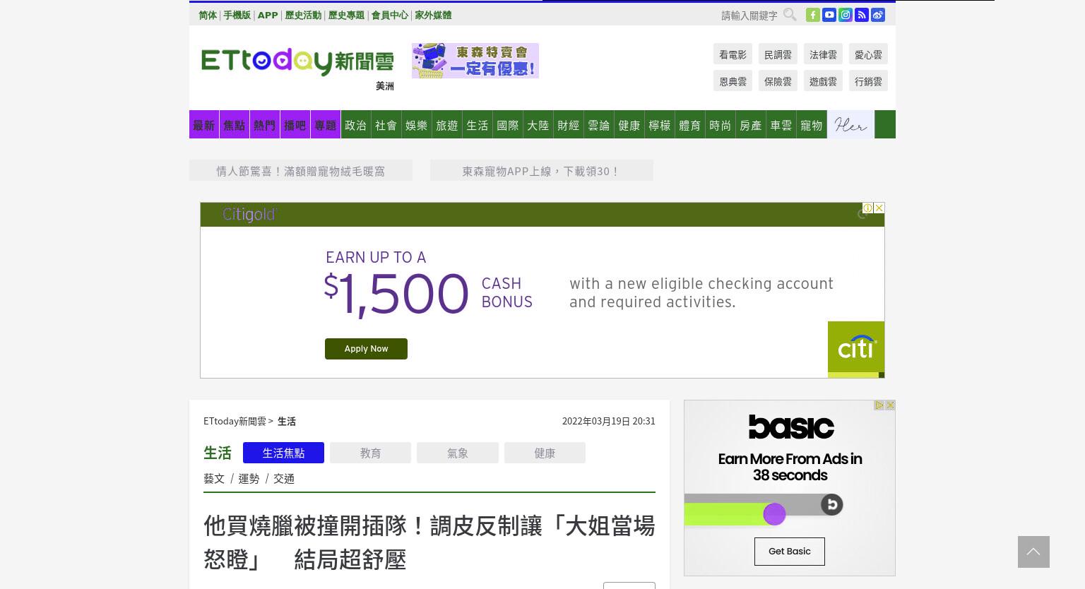The image size is (1085, 589).
Task: Open 歷史專題 link
Action: coord(346,15)
